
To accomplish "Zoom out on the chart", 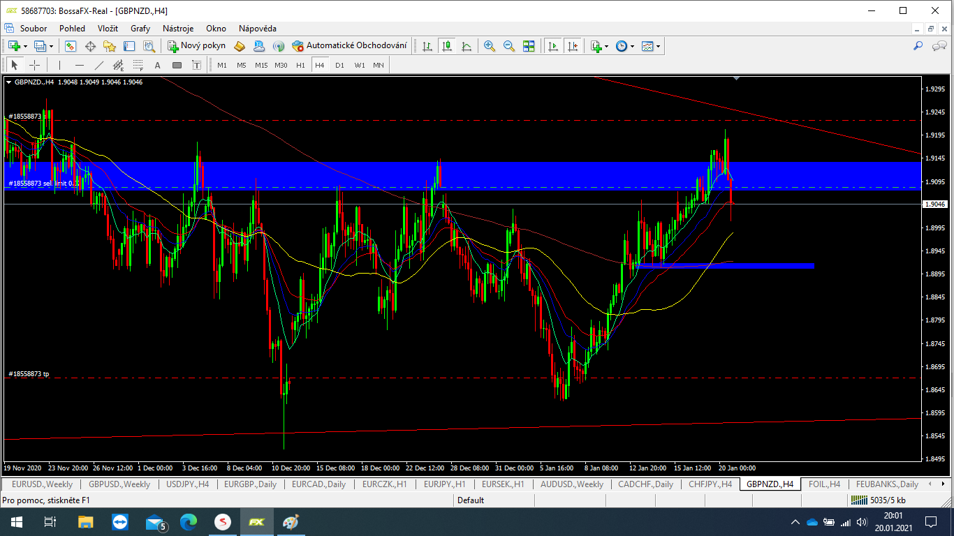I will pyautogui.click(x=509, y=46).
